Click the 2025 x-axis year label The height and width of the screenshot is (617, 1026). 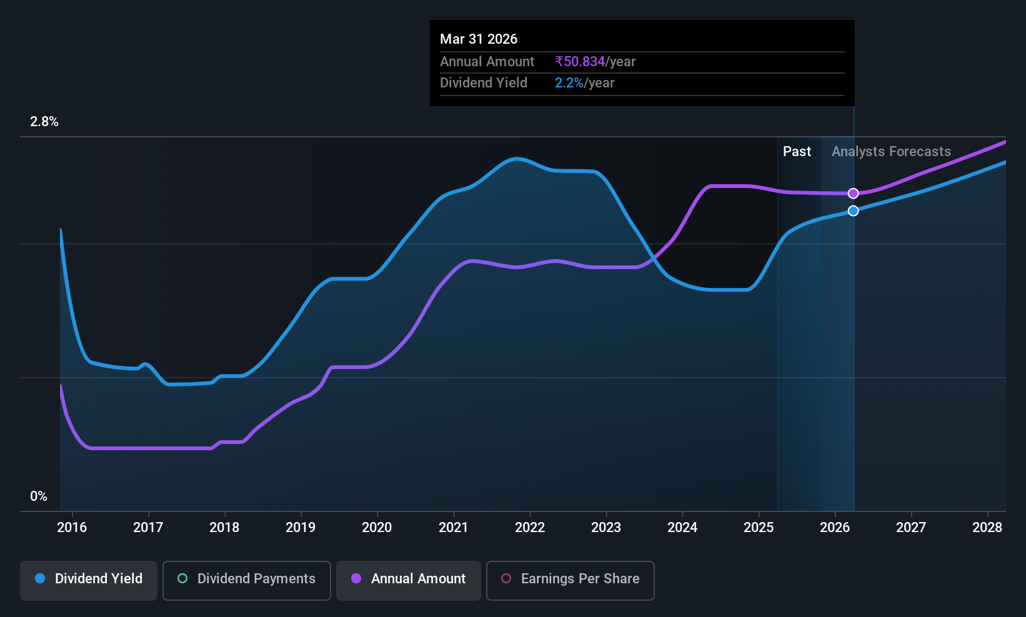pos(759,528)
